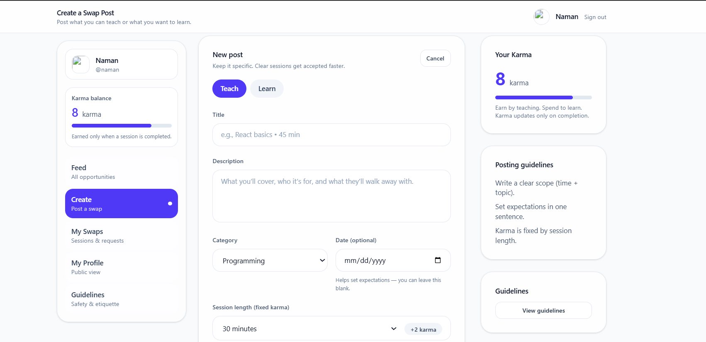The height and width of the screenshot is (342, 706).
Task: Cancel the new post
Action: (x=435, y=58)
